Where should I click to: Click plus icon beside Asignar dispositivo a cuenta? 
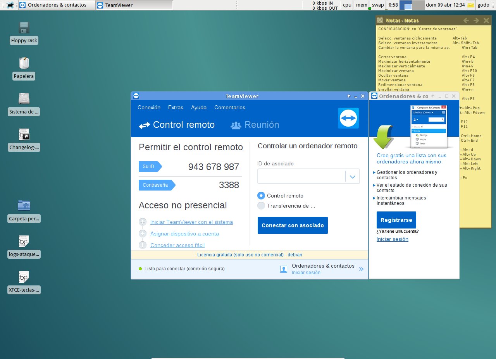[x=143, y=234]
